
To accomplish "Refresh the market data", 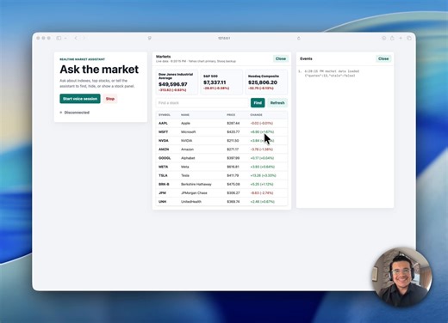I will [x=277, y=103].
